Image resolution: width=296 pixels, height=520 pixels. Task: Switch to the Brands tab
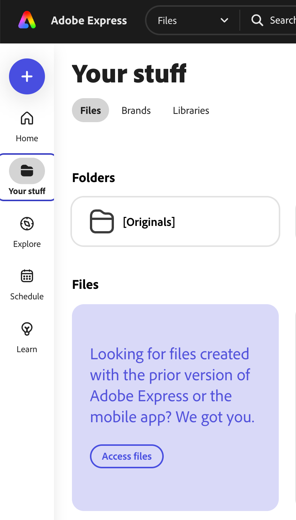point(136,110)
